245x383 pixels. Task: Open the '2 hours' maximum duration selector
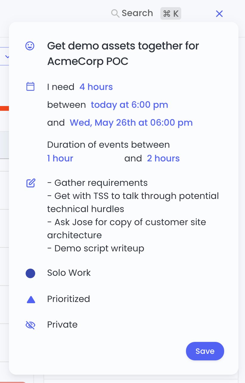point(163,158)
